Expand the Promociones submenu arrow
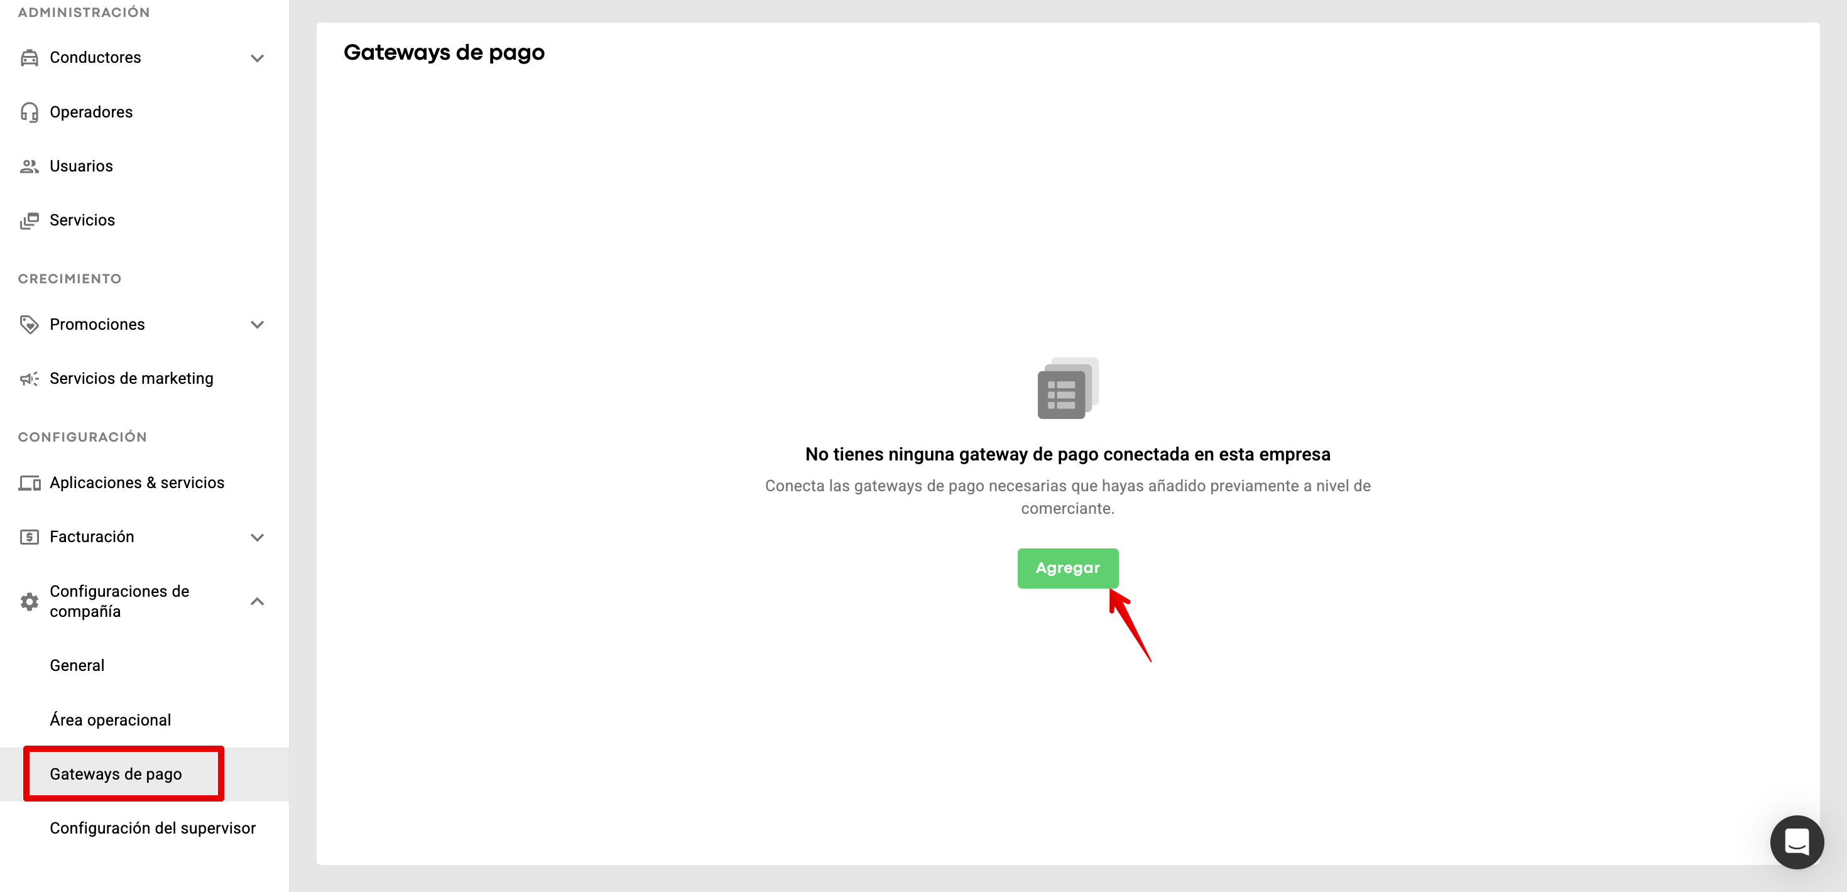This screenshot has width=1847, height=892. click(258, 325)
